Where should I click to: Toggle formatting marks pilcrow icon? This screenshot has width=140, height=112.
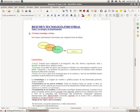71,11
